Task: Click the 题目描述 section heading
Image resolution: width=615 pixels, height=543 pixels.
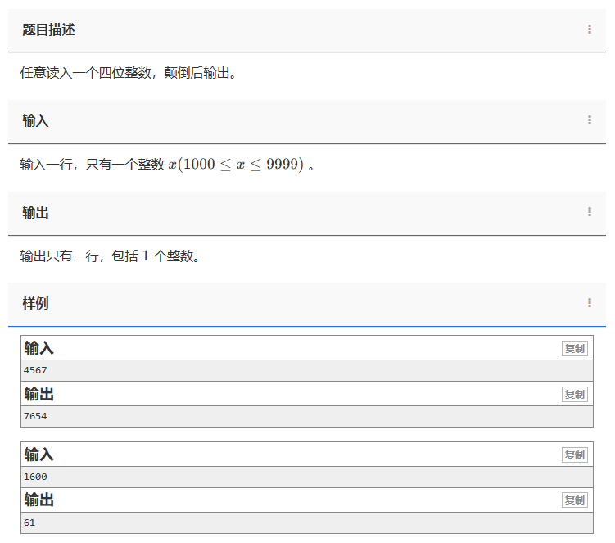Action: [x=48, y=29]
